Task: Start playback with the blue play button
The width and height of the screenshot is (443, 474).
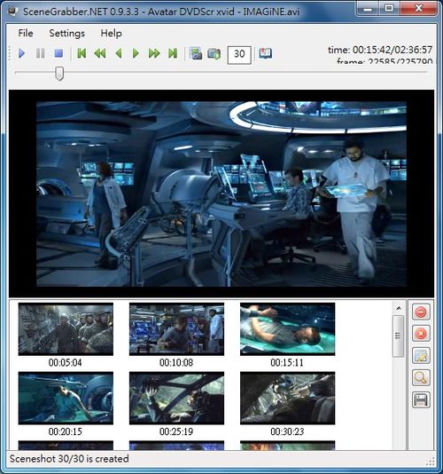Action: [21, 54]
